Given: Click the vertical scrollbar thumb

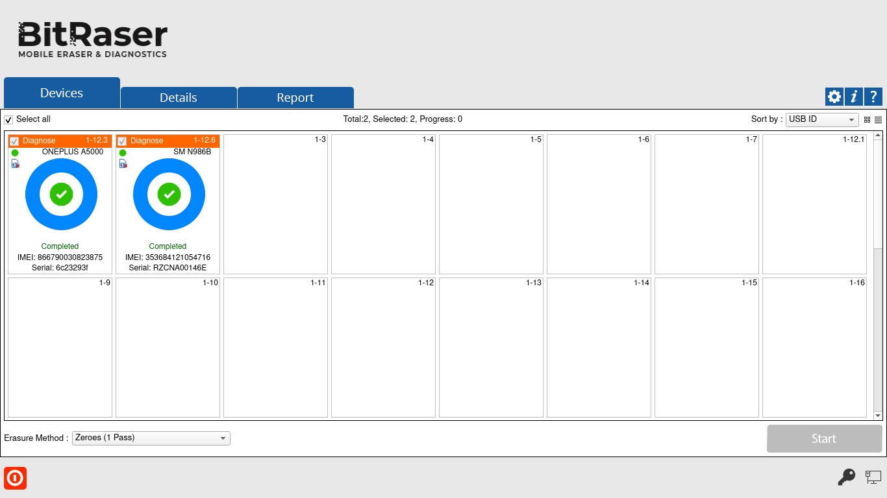Looking at the screenshot, I should tap(878, 194).
